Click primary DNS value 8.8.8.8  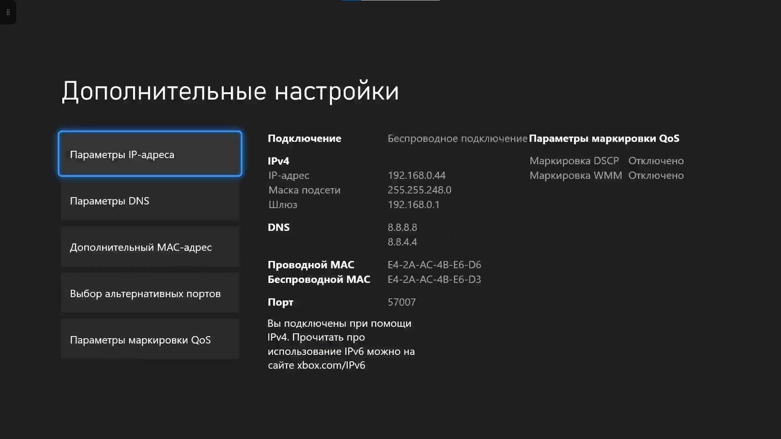click(x=402, y=228)
